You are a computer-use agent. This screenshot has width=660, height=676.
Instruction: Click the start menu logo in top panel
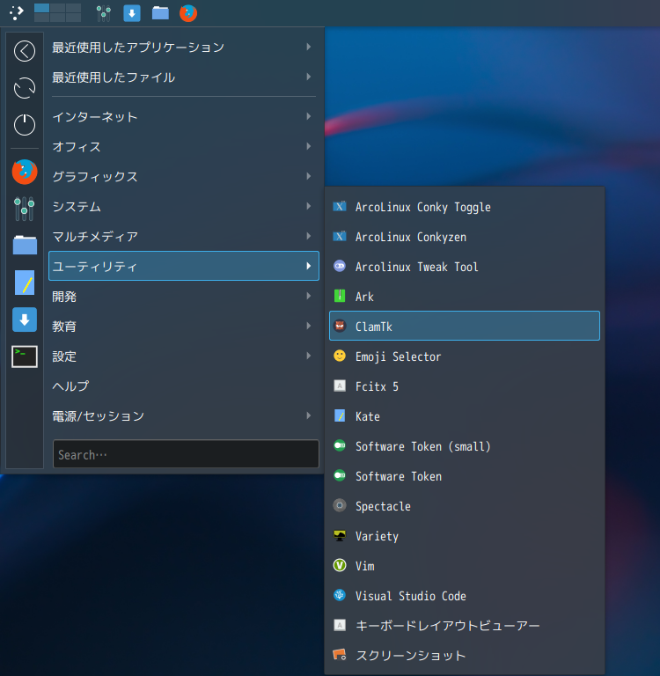coord(17,13)
